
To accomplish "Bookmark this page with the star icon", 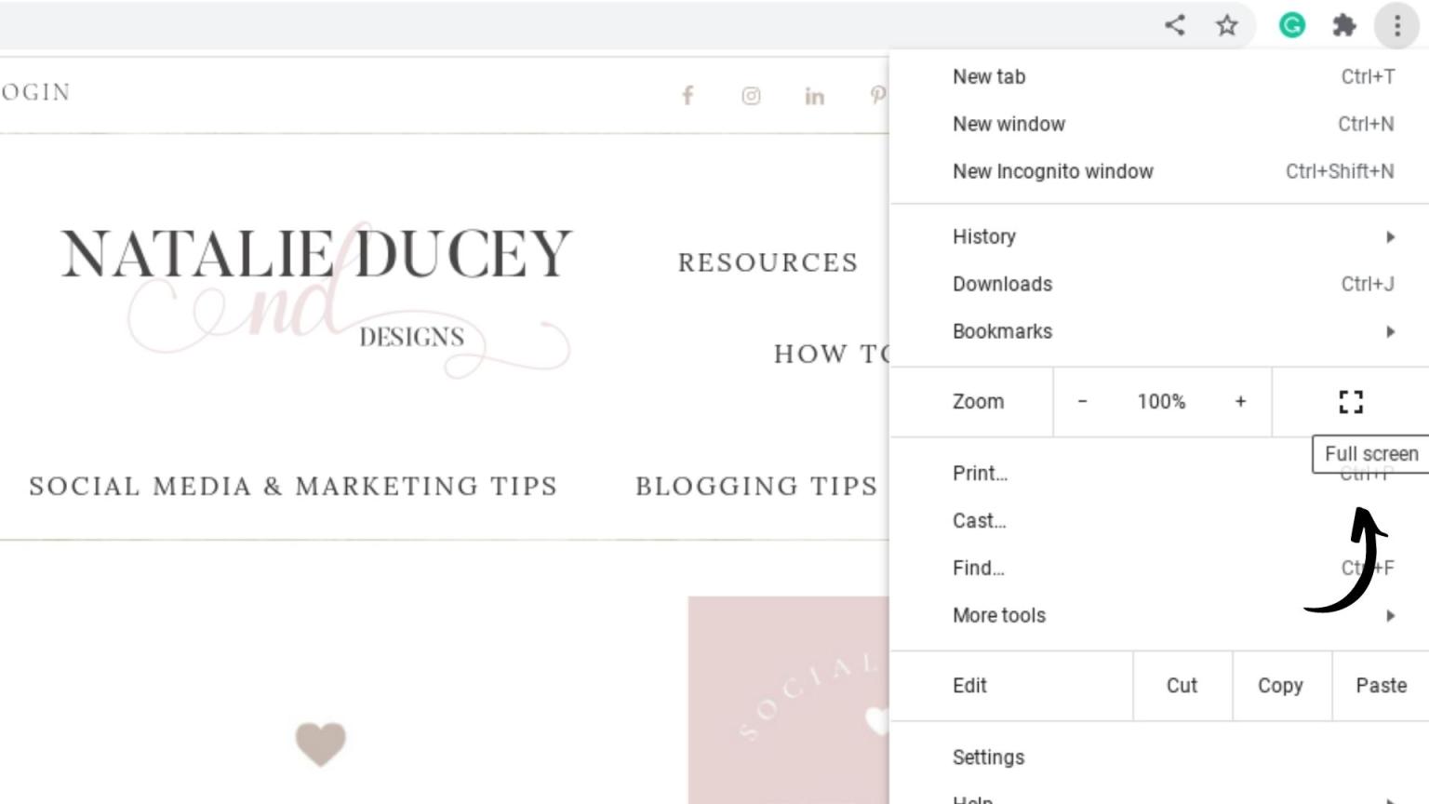I will pos(1227,25).
